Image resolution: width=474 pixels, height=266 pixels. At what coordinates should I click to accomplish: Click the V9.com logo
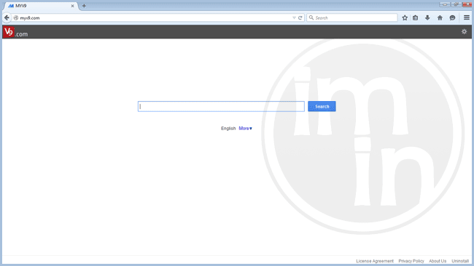[16, 32]
